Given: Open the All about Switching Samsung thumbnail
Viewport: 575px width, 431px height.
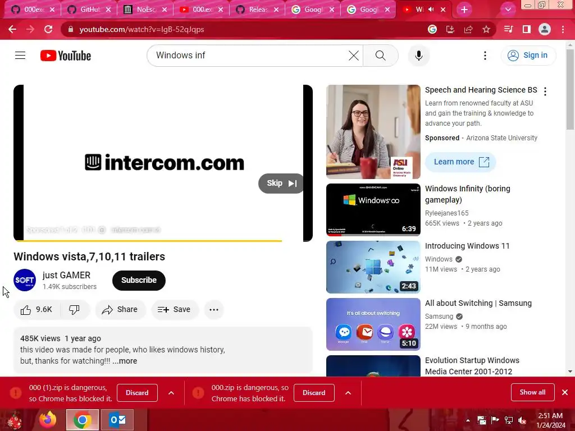Looking at the screenshot, I should point(373,324).
